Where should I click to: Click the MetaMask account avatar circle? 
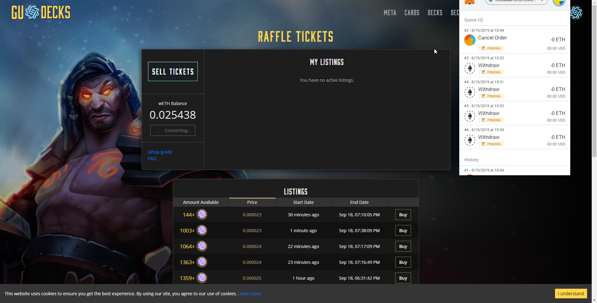click(559, 2)
